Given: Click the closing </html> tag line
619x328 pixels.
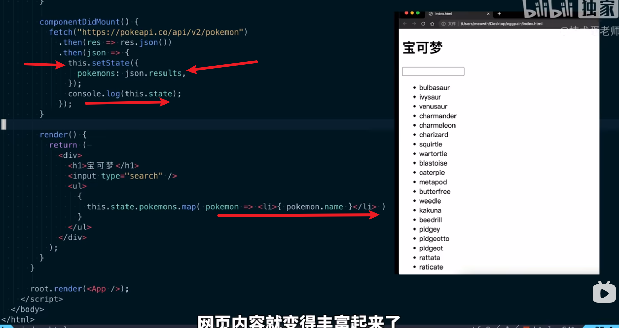Looking at the screenshot, I should coord(18,319).
